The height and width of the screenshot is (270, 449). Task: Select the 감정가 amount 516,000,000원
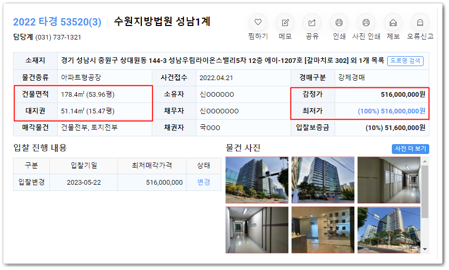pyautogui.click(x=403, y=94)
